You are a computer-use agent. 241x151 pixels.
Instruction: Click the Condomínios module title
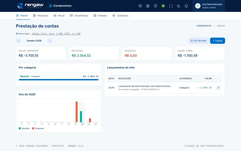[x=62, y=6]
